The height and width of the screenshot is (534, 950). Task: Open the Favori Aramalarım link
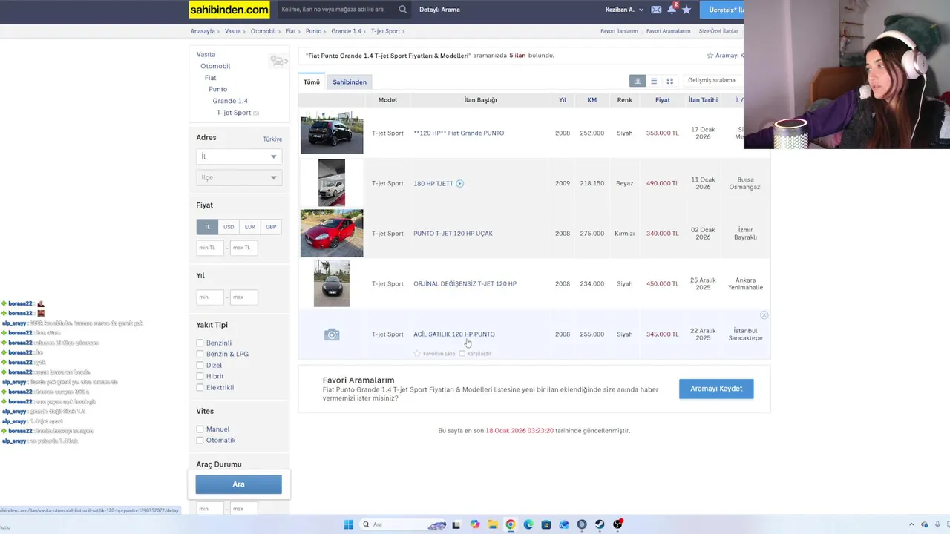668,31
